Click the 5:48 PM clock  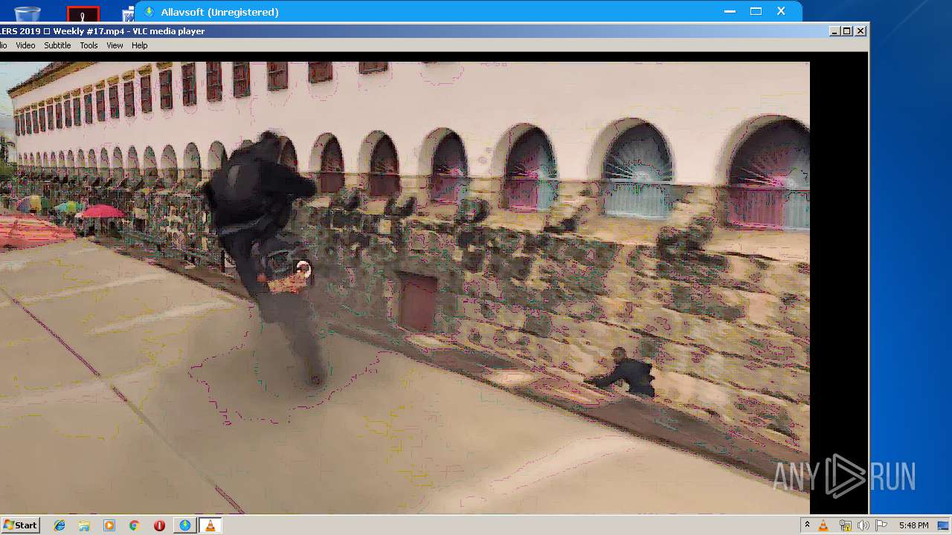(x=913, y=525)
